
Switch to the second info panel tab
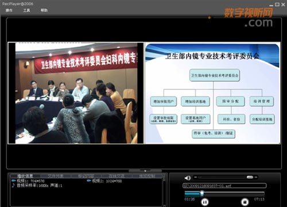click(56, 176)
